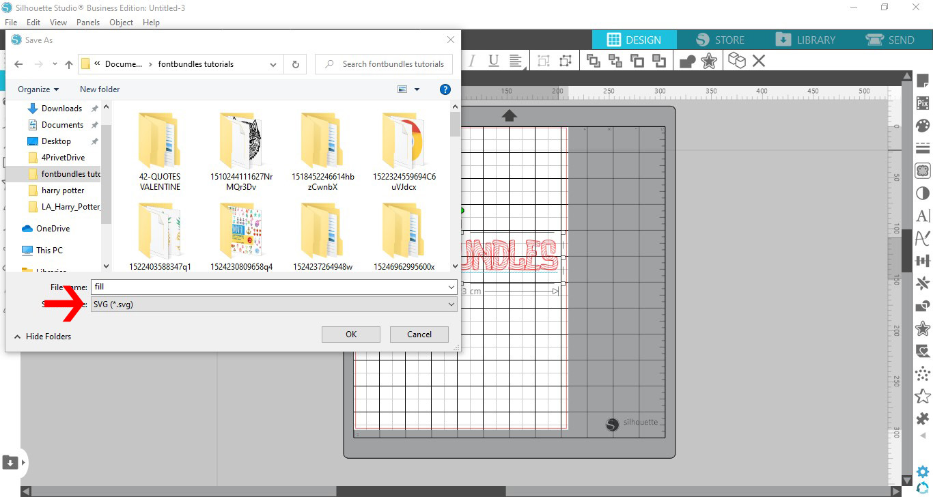Screen dimensions: 933x497
Task: Open the text alignment icon
Action: [x=516, y=61]
